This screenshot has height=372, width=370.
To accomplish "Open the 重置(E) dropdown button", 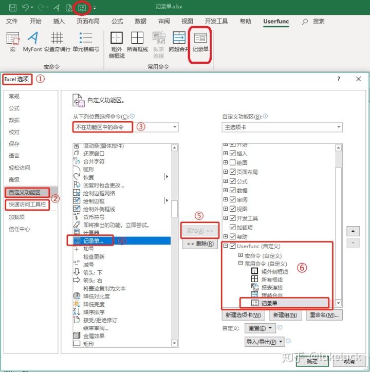I will (260, 328).
